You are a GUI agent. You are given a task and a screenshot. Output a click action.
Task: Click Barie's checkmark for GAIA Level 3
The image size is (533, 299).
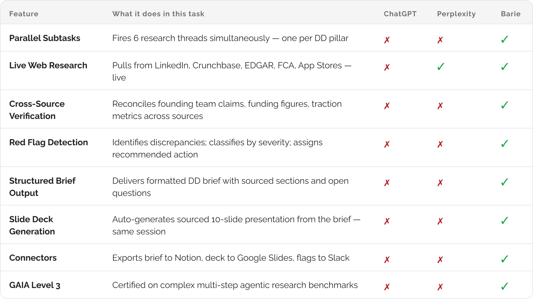504,286
